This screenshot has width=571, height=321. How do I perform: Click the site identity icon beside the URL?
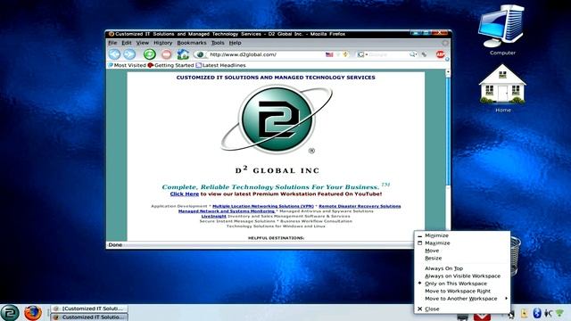200,54
